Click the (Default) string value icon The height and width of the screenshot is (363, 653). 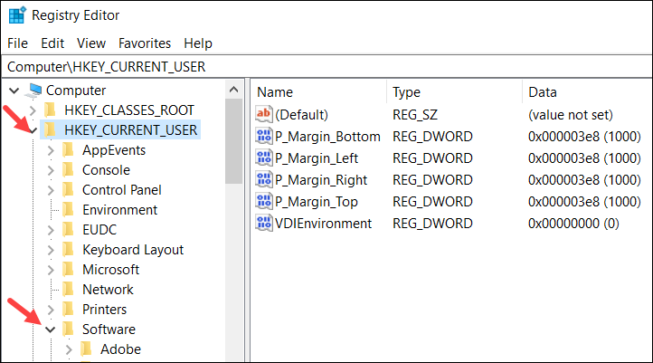263,114
